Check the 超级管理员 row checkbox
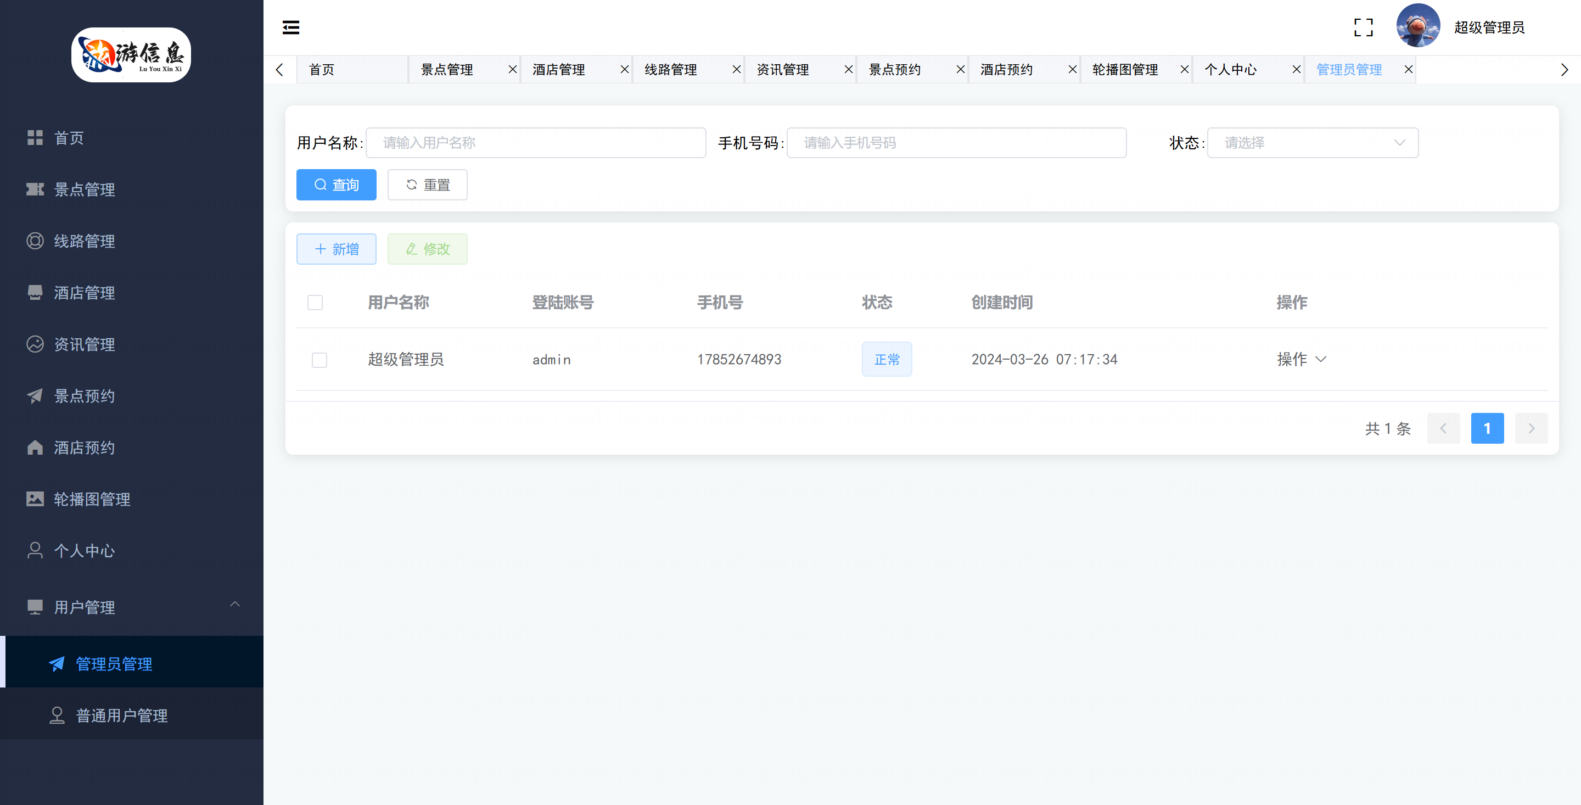The width and height of the screenshot is (1581, 805). click(319, 360)
